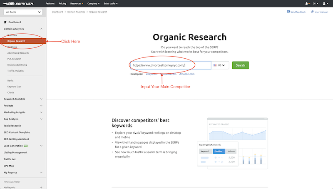
Task: Click Organic Research breadcrumb text
Action: tap(98, 12)
